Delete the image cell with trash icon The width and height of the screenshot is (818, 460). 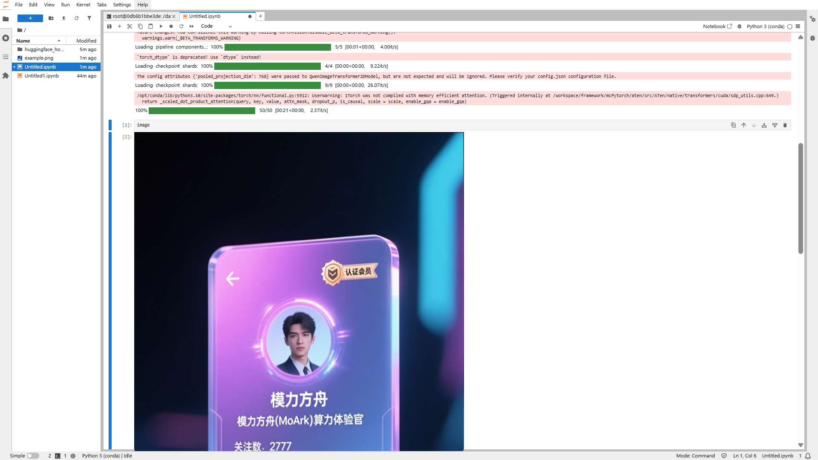tap(785, 125)
